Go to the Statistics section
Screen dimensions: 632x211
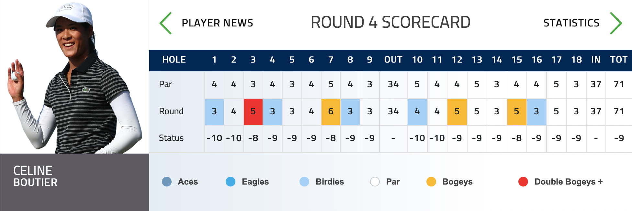point(571,23)
